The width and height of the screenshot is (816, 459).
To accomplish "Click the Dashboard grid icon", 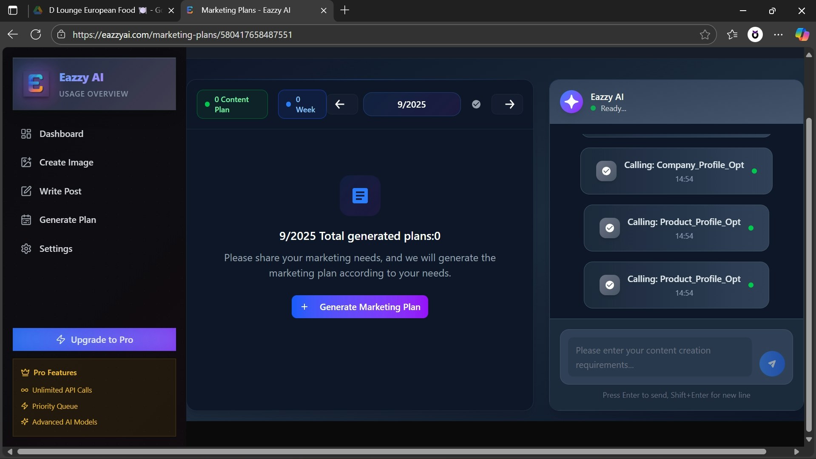I will pos(26,134).
